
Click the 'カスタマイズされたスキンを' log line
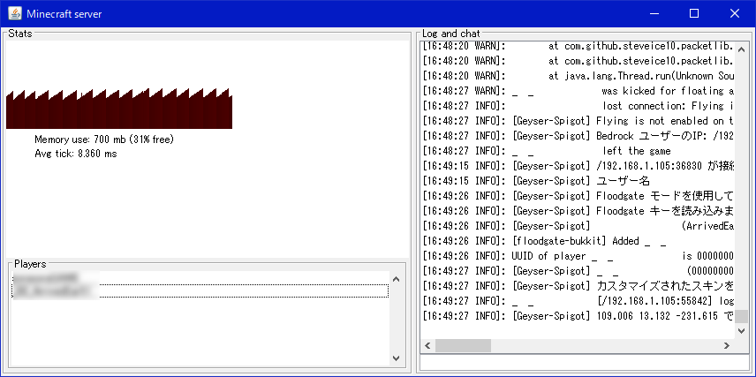[578, 286]
